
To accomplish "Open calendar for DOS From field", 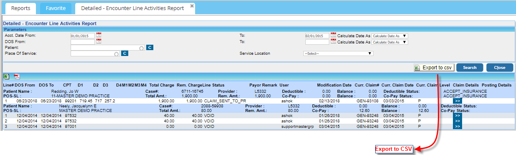I will point(99,41).
